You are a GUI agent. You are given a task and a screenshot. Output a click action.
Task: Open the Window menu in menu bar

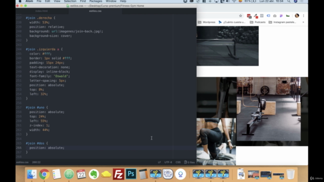point(111,1)
